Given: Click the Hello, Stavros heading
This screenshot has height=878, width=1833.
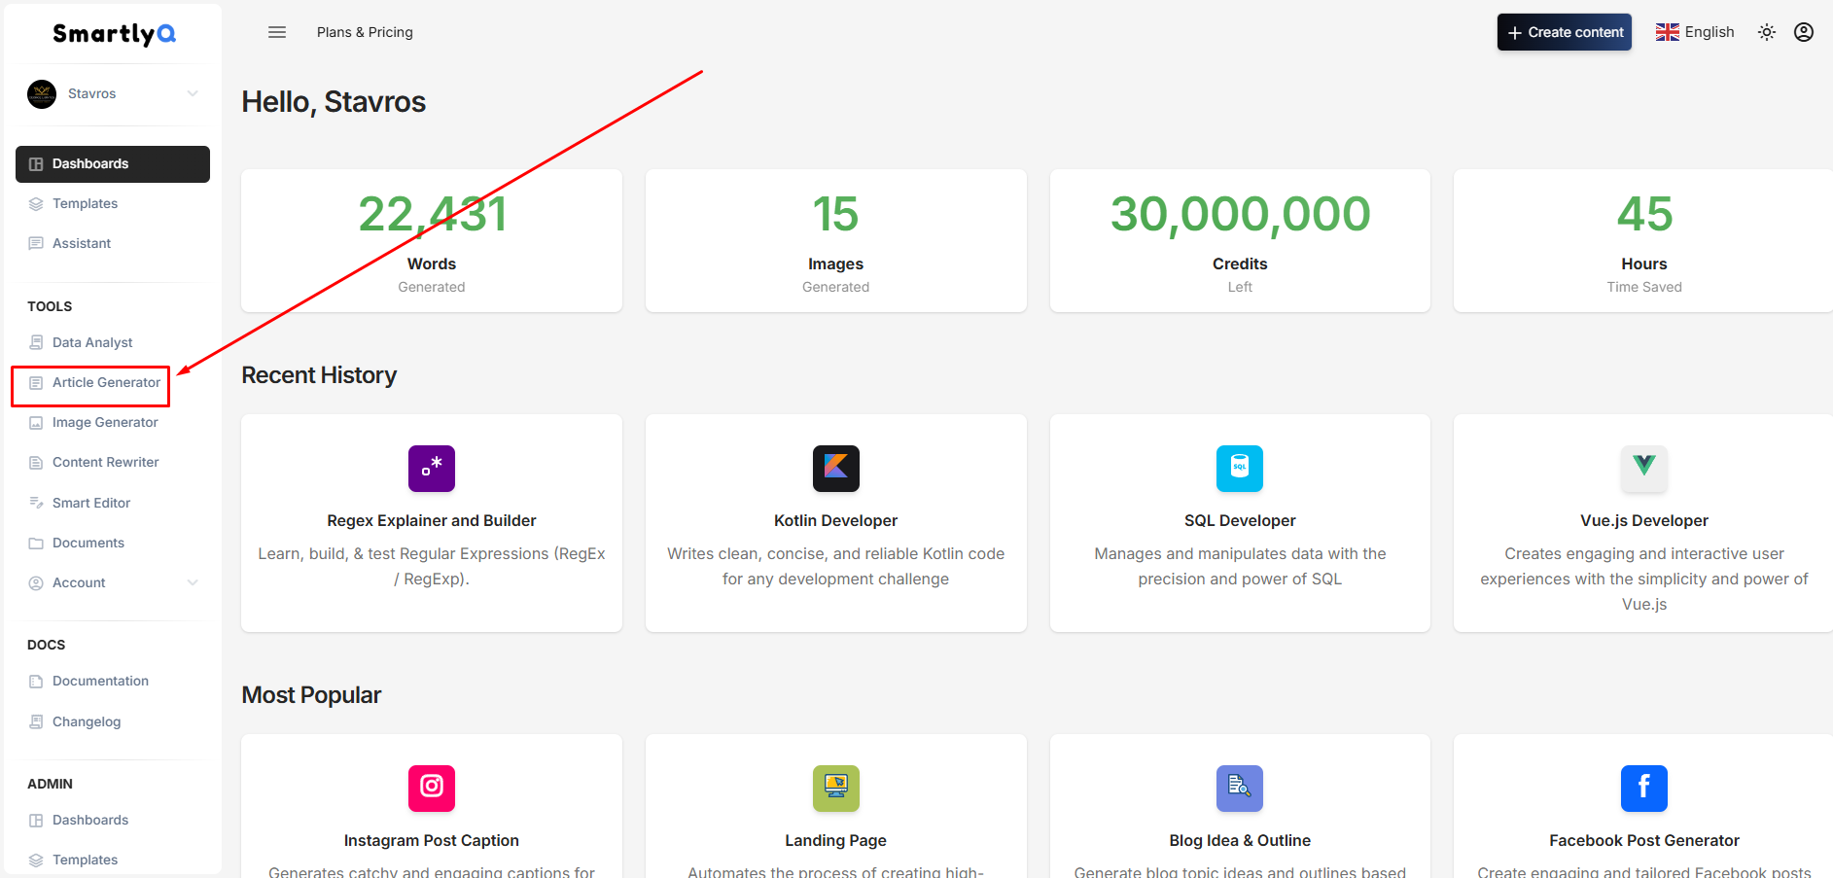Looking at the screenshot, I should (334, 102).
